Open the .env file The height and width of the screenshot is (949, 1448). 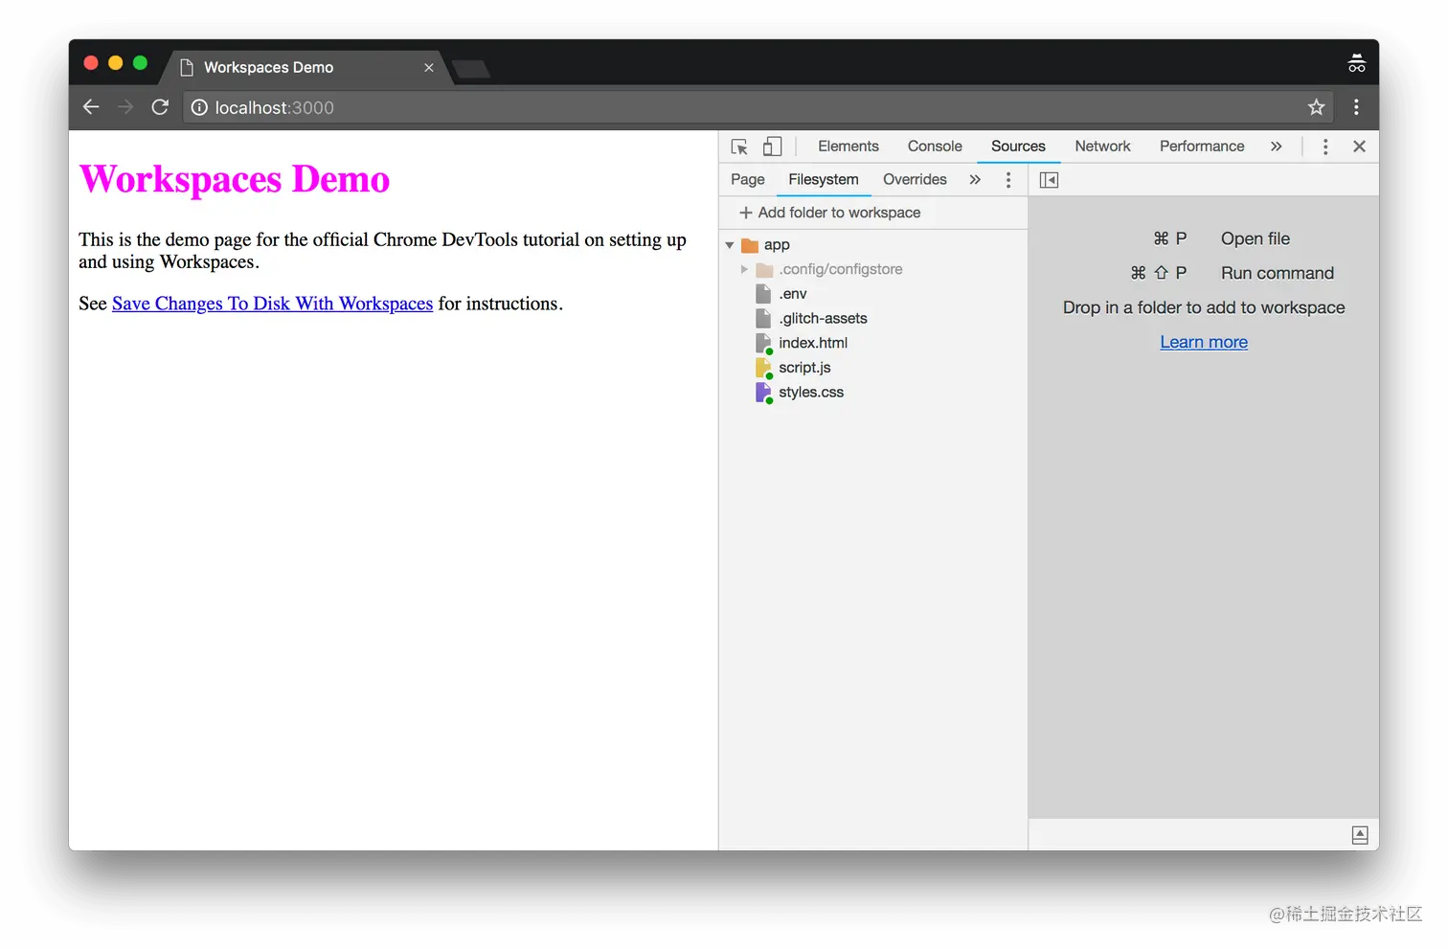[x=793, y=294]
